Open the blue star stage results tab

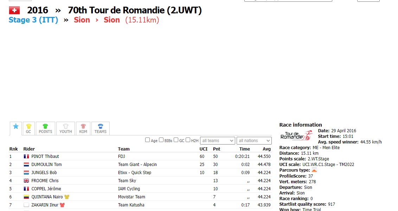click(15, 127)
